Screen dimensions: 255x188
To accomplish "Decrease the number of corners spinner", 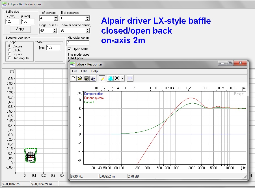I will pyautogui.click(x=56, y=19).
